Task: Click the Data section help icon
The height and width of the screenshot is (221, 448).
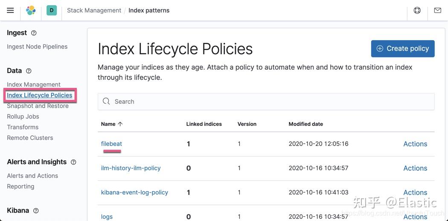Action: [x=29, y=71]
